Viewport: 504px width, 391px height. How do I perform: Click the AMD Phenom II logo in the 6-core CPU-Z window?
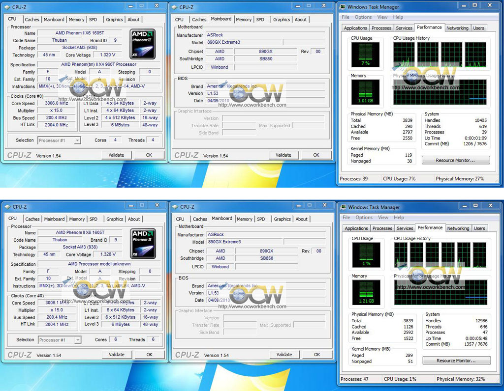(x=143, y=244)
